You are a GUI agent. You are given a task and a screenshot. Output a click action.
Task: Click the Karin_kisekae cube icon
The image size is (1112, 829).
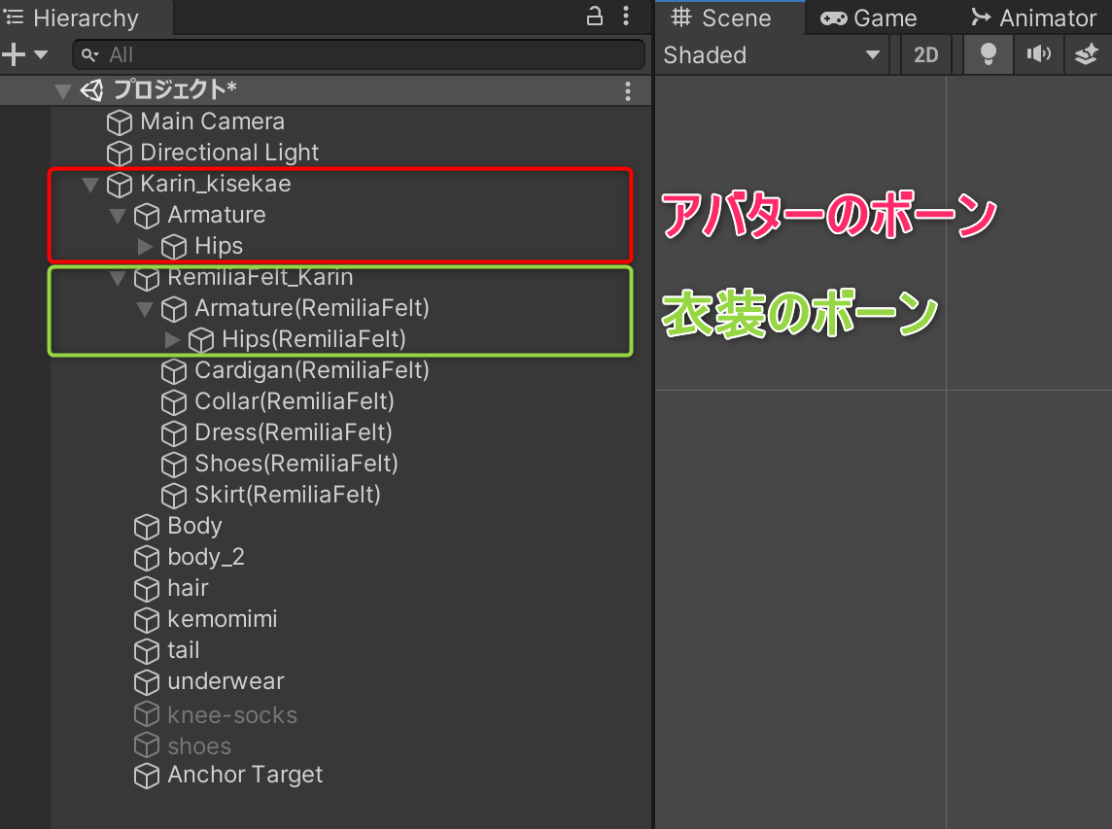(120, 185)
